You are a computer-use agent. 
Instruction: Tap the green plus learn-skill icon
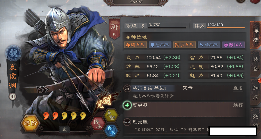pos(127,105)
